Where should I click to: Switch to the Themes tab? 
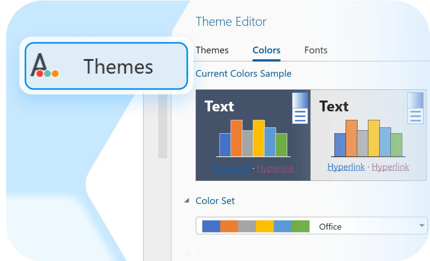click(x=212, y=50)
